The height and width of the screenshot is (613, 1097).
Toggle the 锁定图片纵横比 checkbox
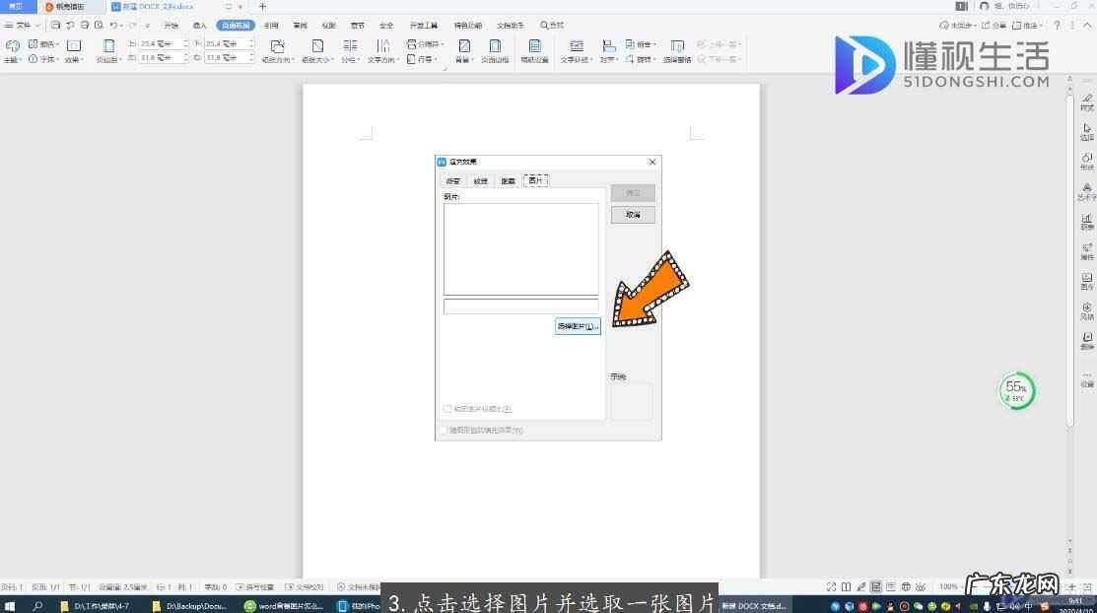(447, 409)
